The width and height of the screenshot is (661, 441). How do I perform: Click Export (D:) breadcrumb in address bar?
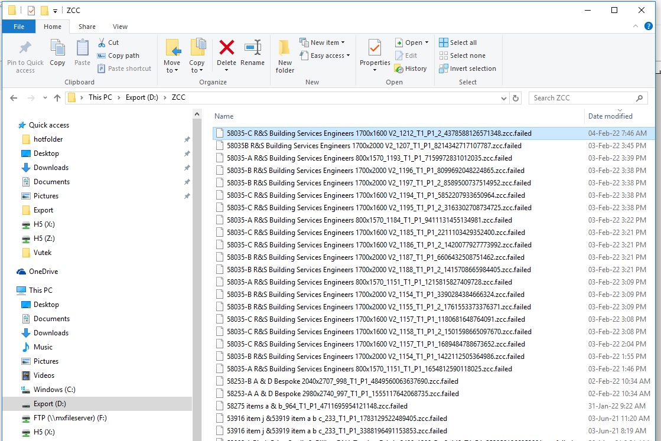click(x=142, y=97)
